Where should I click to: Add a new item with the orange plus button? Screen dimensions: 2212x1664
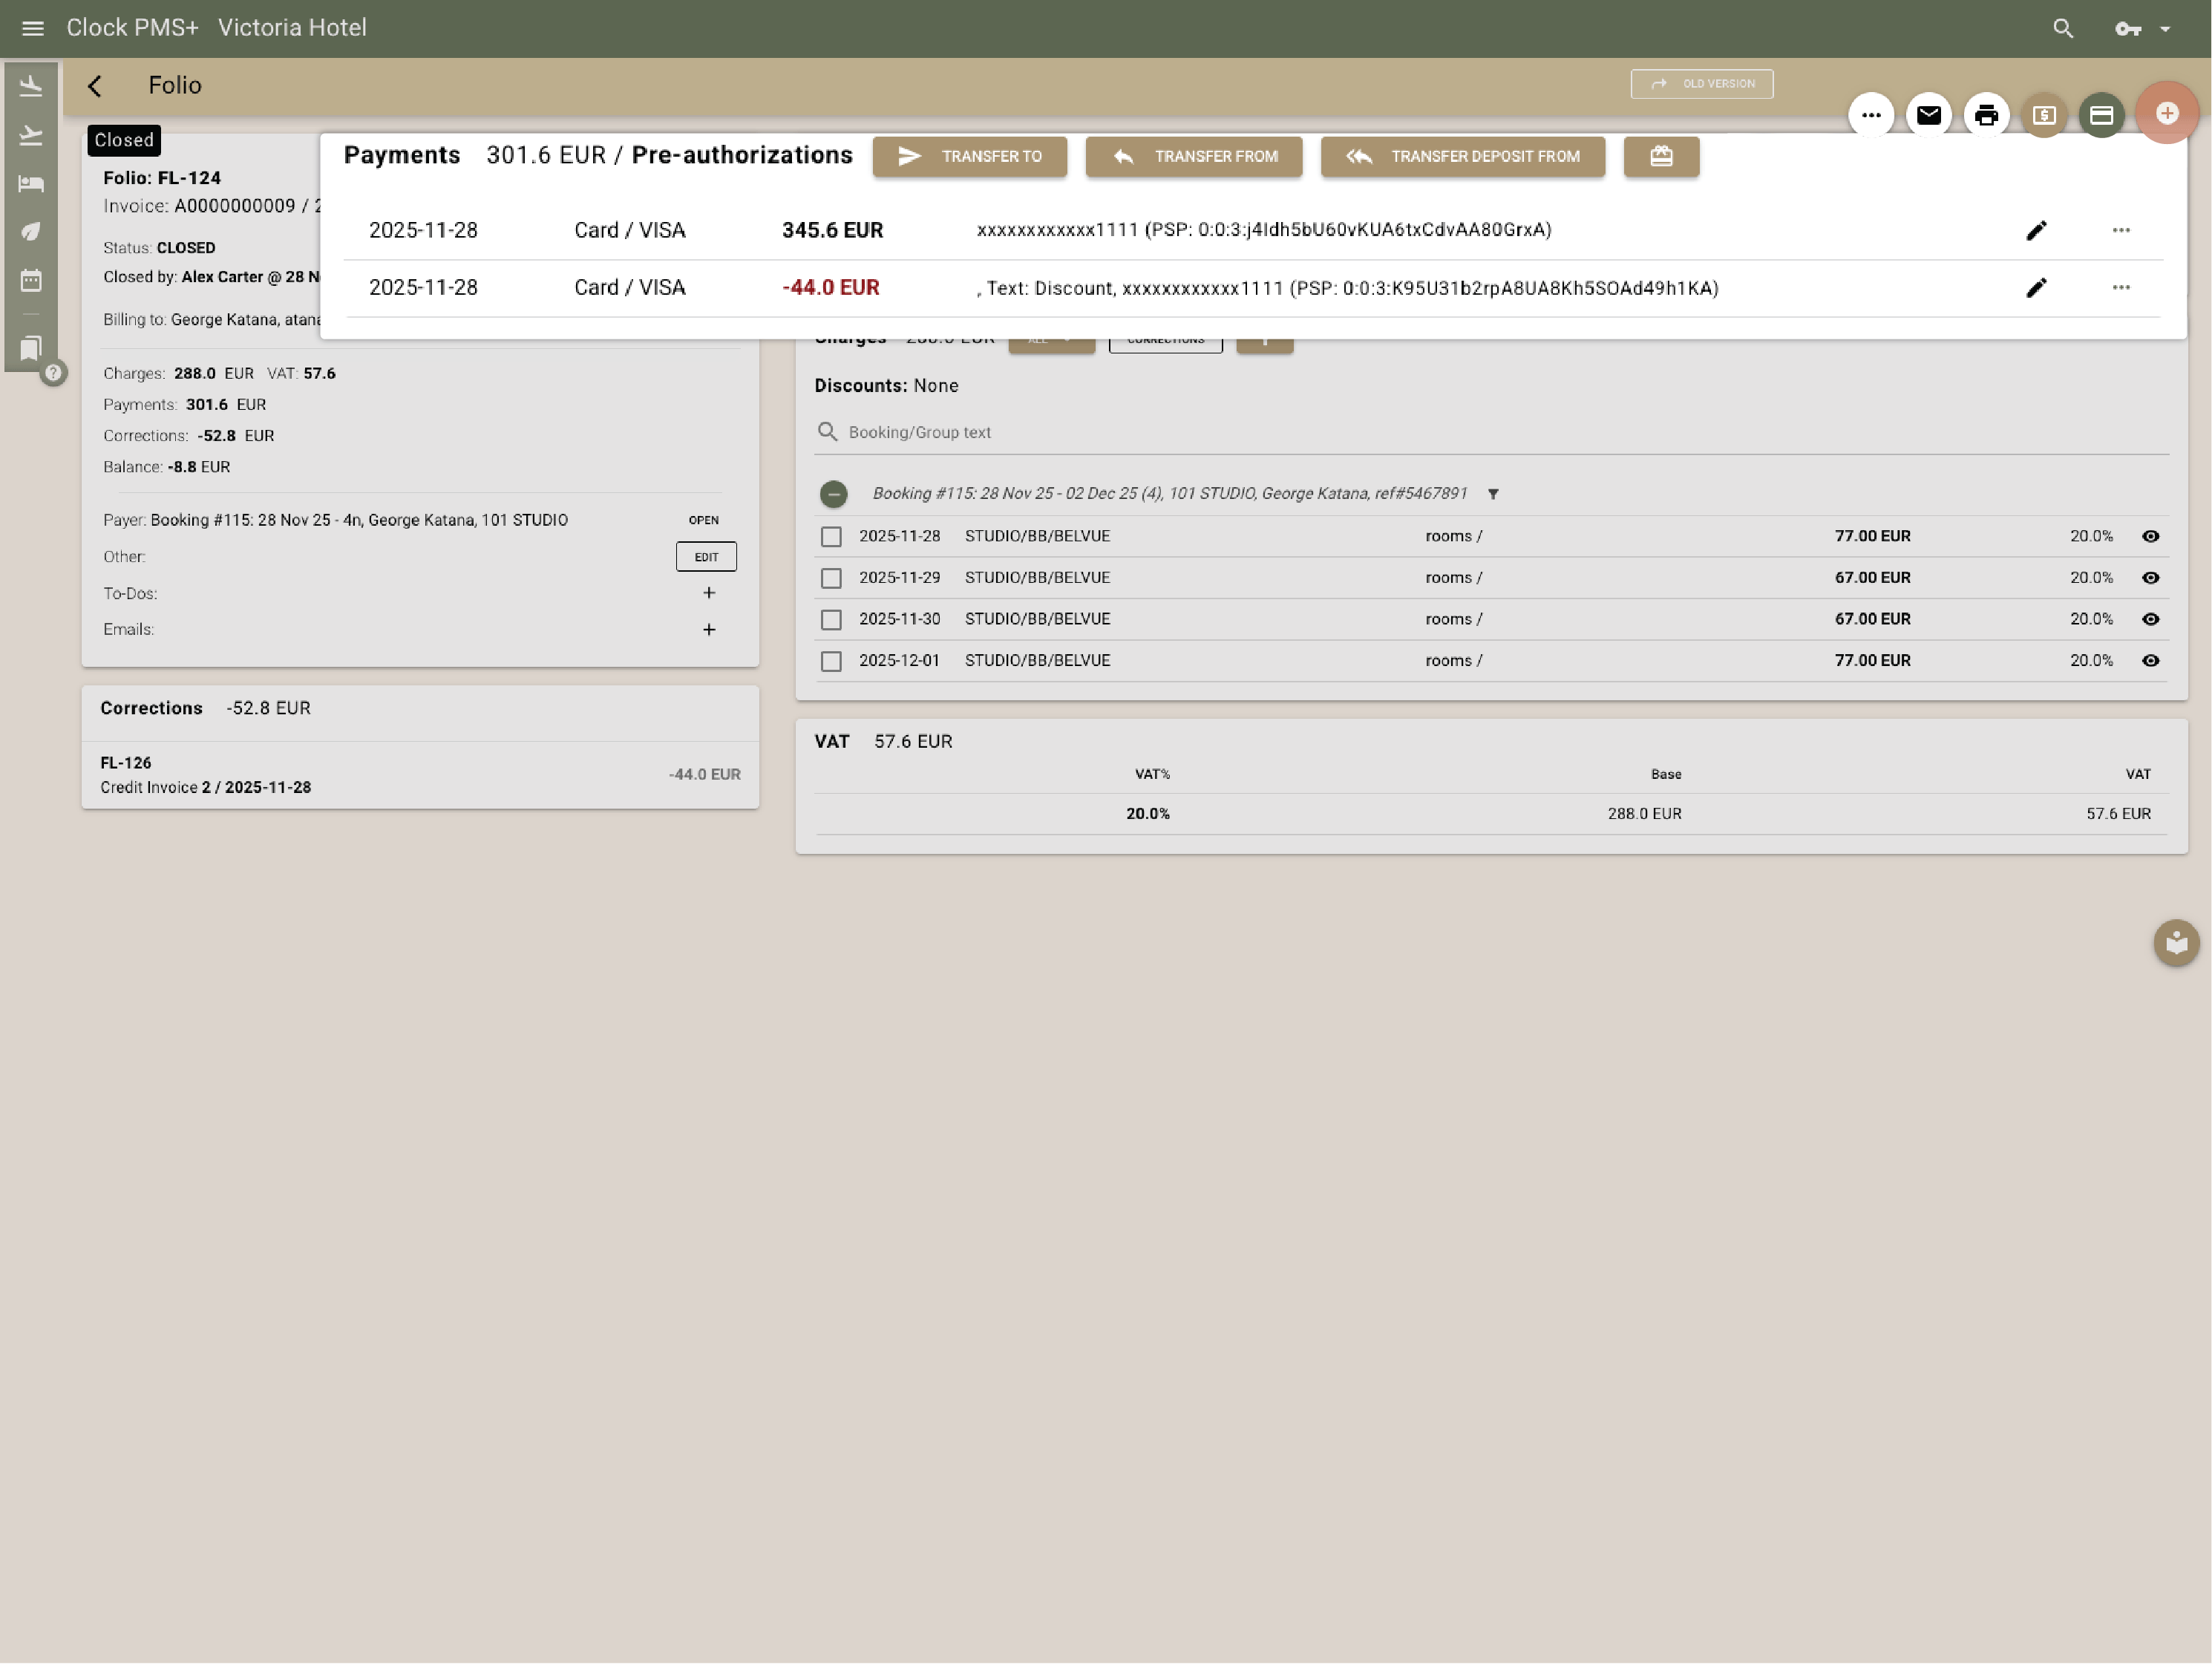2167,113
